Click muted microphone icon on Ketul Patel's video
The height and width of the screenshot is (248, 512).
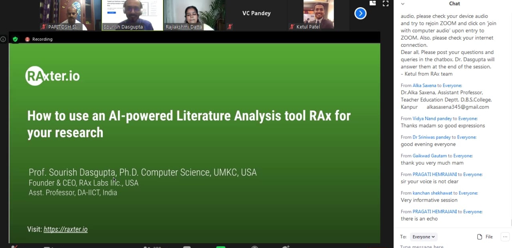click(292, 27)
